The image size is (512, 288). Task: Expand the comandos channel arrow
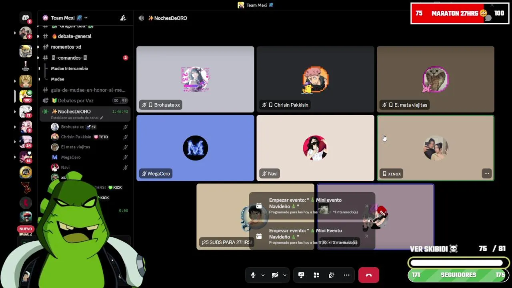tap(38, 58)
